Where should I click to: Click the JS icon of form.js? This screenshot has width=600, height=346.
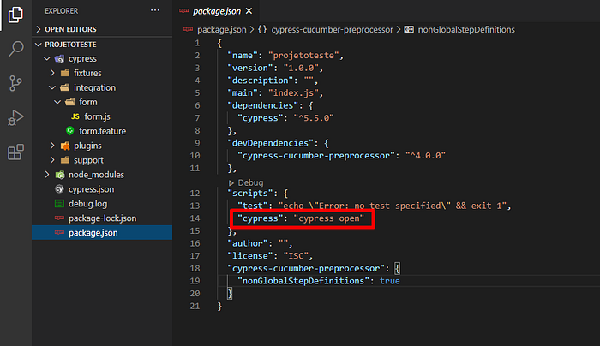(75, 116)
